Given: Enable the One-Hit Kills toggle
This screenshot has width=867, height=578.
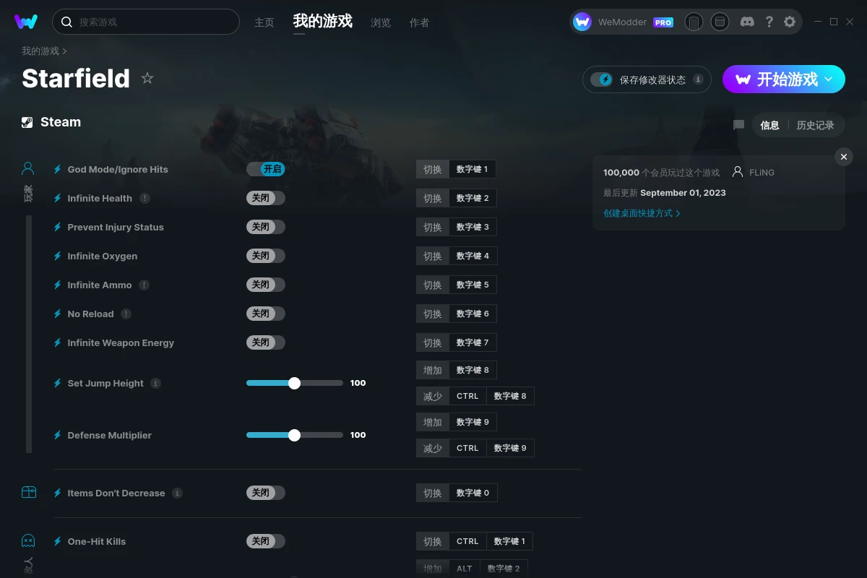Looking at the screenshot, I should pyautogui.click(x=266, y=541).
